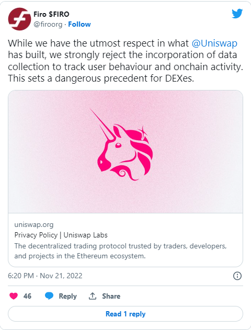Viewport: 251px width, 330px height.
Task: Click the Twitter bird logo
Action: point(237,14)
